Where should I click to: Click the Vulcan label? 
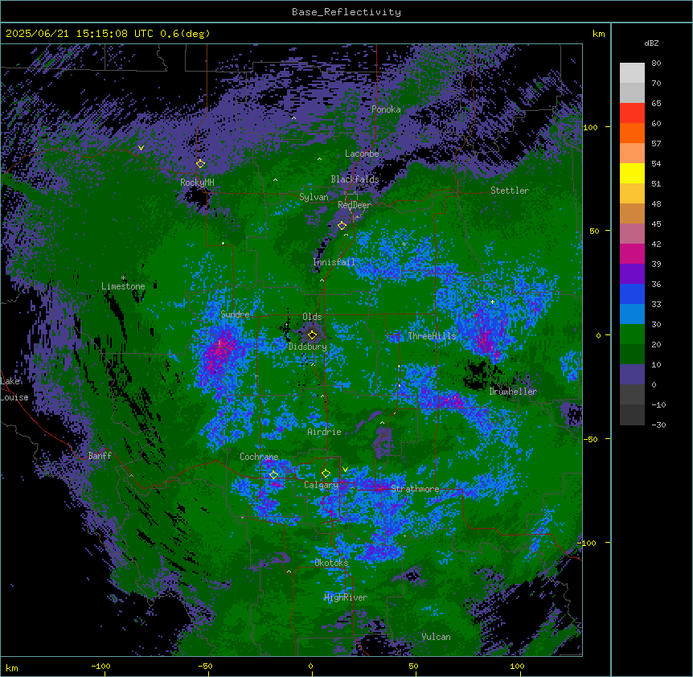point(437,637)
